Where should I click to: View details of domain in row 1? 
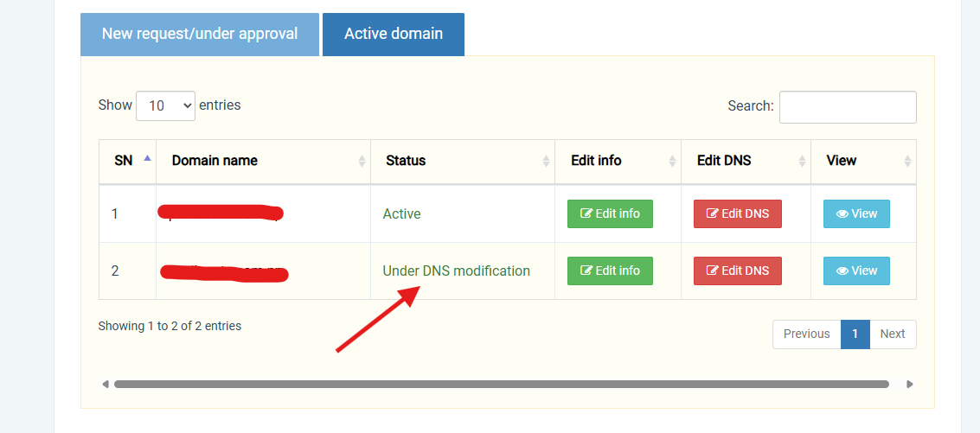pos(856,213)
